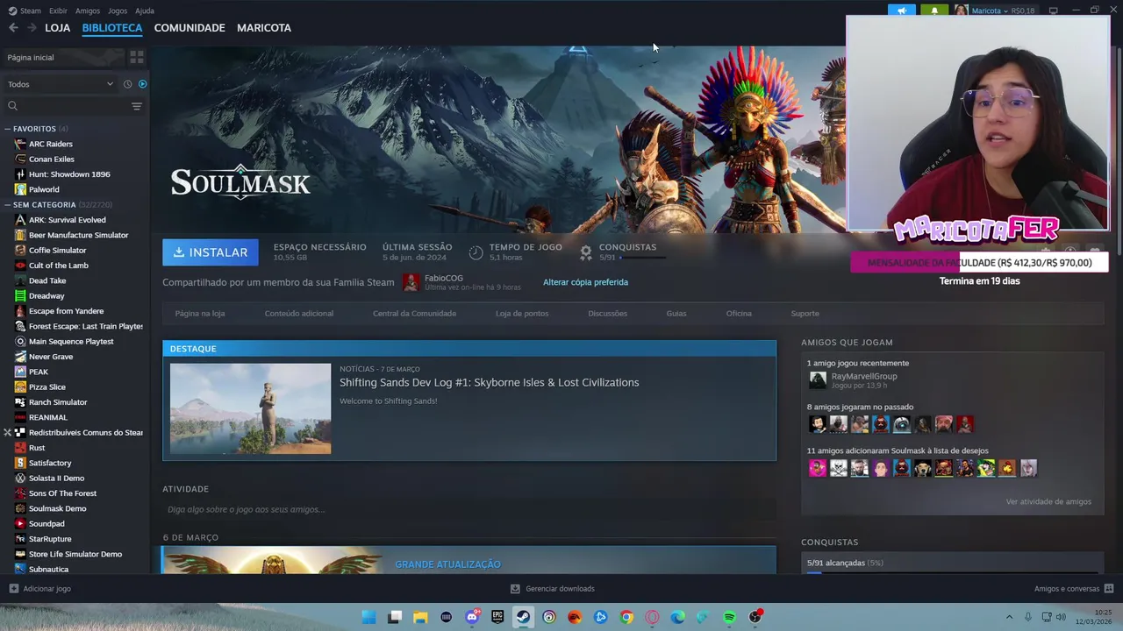Show hidden system tray icons chevron
The image size is (1123, 631).
pos(1009,617)
